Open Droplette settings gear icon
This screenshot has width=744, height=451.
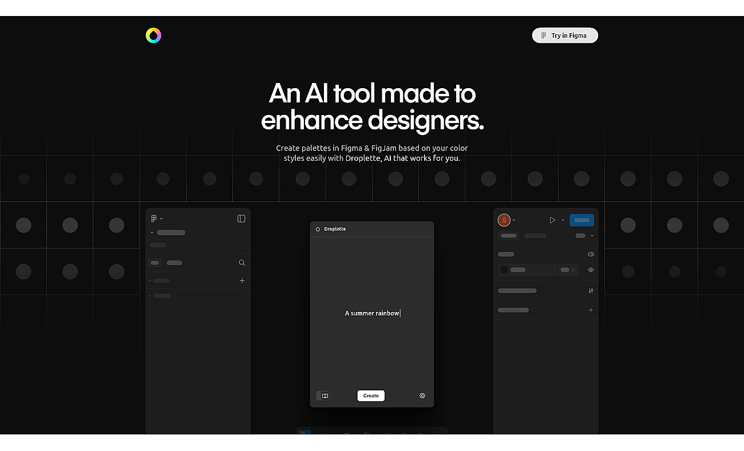[x=422, y=395]
